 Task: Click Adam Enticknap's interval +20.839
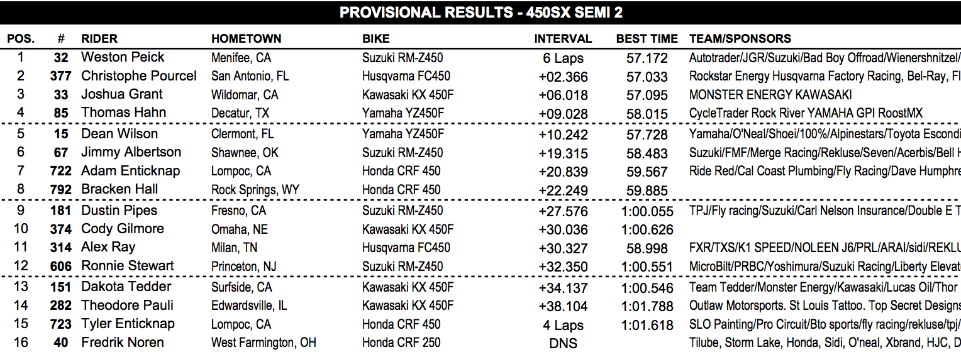(564, 172)
